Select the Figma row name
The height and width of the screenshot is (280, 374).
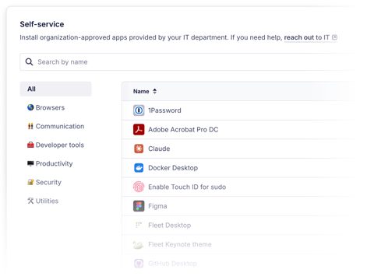click(157, 206)
